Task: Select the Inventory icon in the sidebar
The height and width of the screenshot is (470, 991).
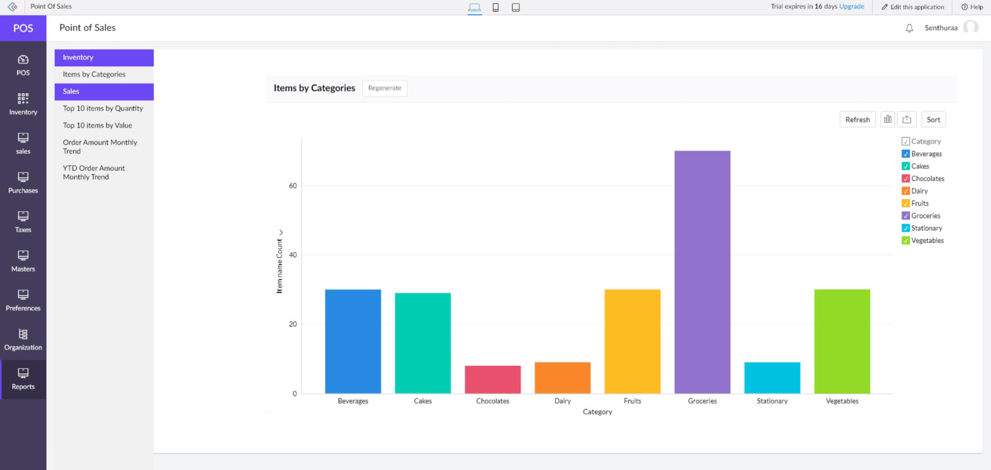Action: pos(23,103)
